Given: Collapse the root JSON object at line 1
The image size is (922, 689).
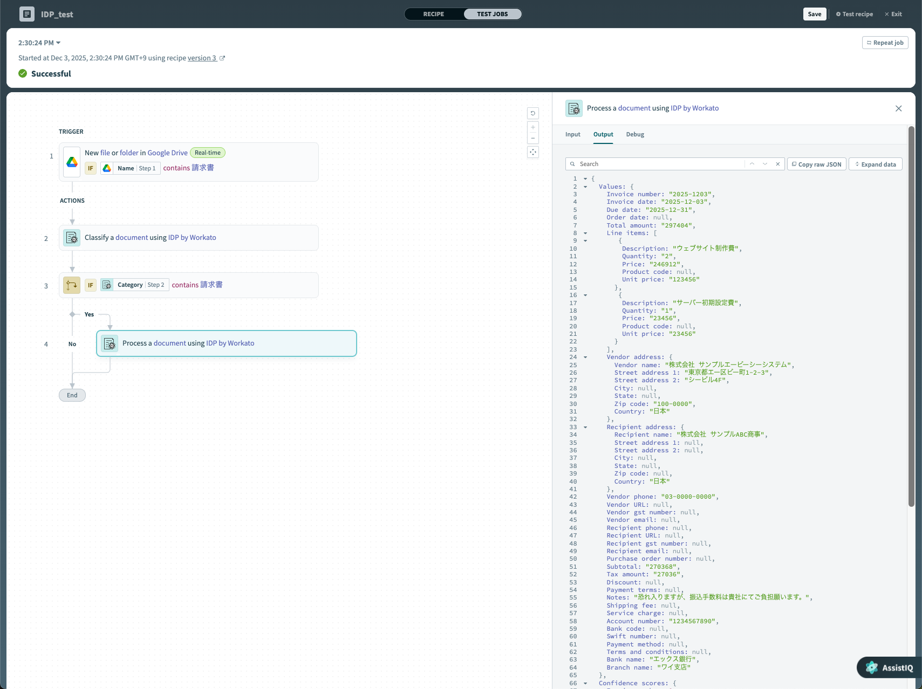Looking at the screenshot, I should point(585,179).
